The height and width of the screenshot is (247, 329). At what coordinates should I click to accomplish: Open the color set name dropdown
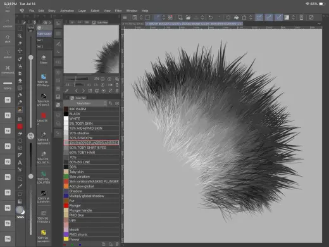click(85, 103)
